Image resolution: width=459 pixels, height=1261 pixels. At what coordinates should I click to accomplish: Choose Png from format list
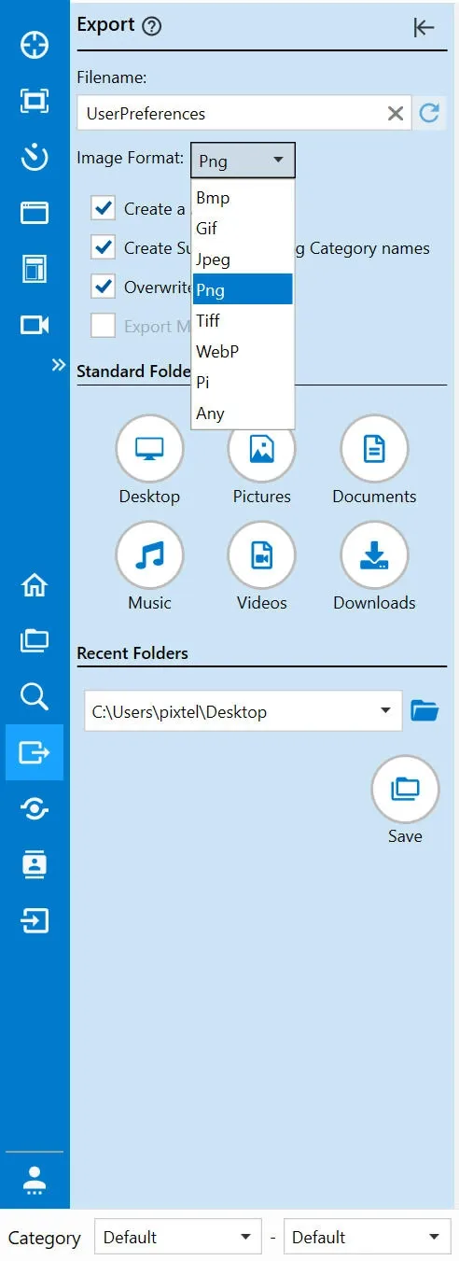(243, 290)
